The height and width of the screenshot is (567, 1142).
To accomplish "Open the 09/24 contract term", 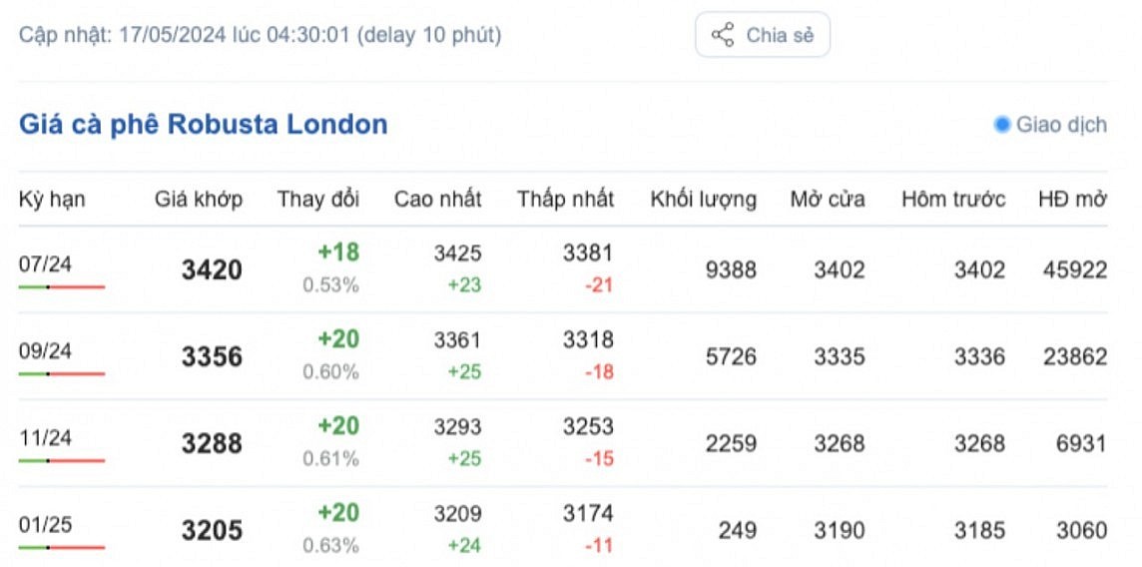I will tap(45, 351).
